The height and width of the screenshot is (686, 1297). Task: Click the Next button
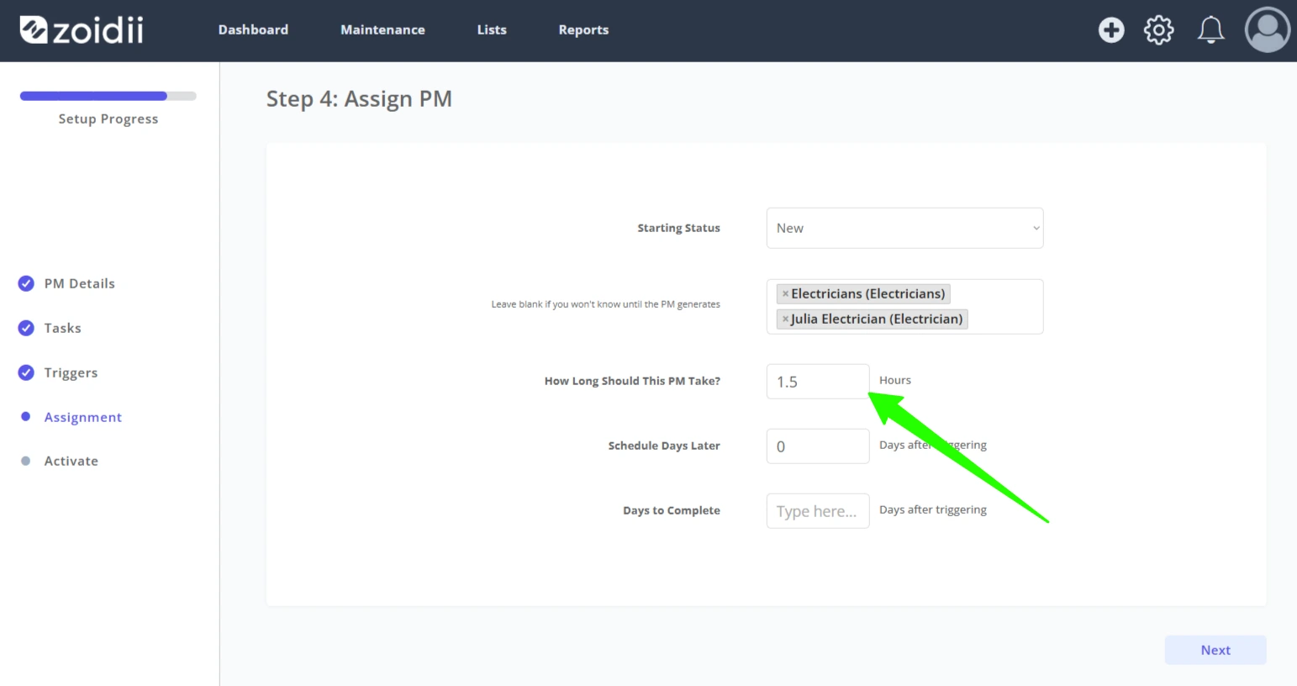tap(1215, 650)
